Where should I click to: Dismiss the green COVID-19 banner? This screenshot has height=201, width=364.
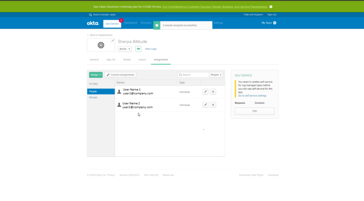pos(271,7)
